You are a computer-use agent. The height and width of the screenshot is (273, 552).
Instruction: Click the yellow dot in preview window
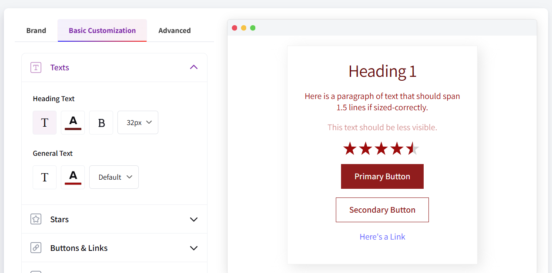[x=244, y=28]
